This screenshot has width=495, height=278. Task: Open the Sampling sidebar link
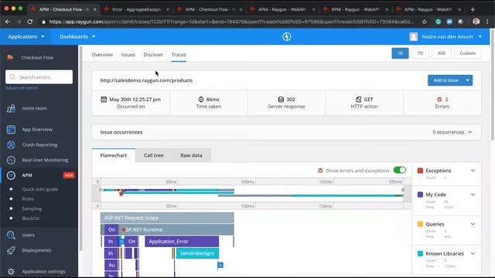pos(32,208)
